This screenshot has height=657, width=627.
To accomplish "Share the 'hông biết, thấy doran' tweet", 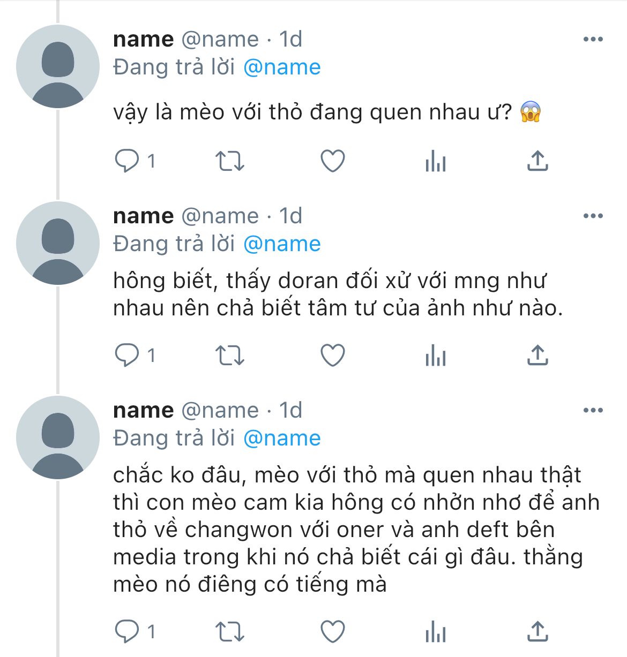I will click(538, 355).
